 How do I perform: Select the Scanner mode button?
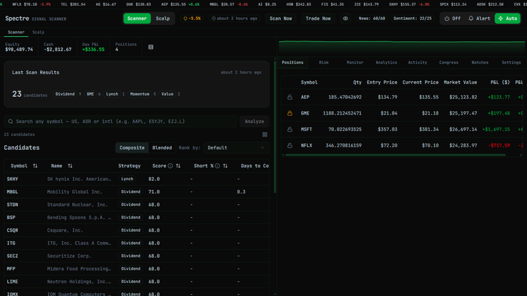pyautogui.click(x=137, y=18)
